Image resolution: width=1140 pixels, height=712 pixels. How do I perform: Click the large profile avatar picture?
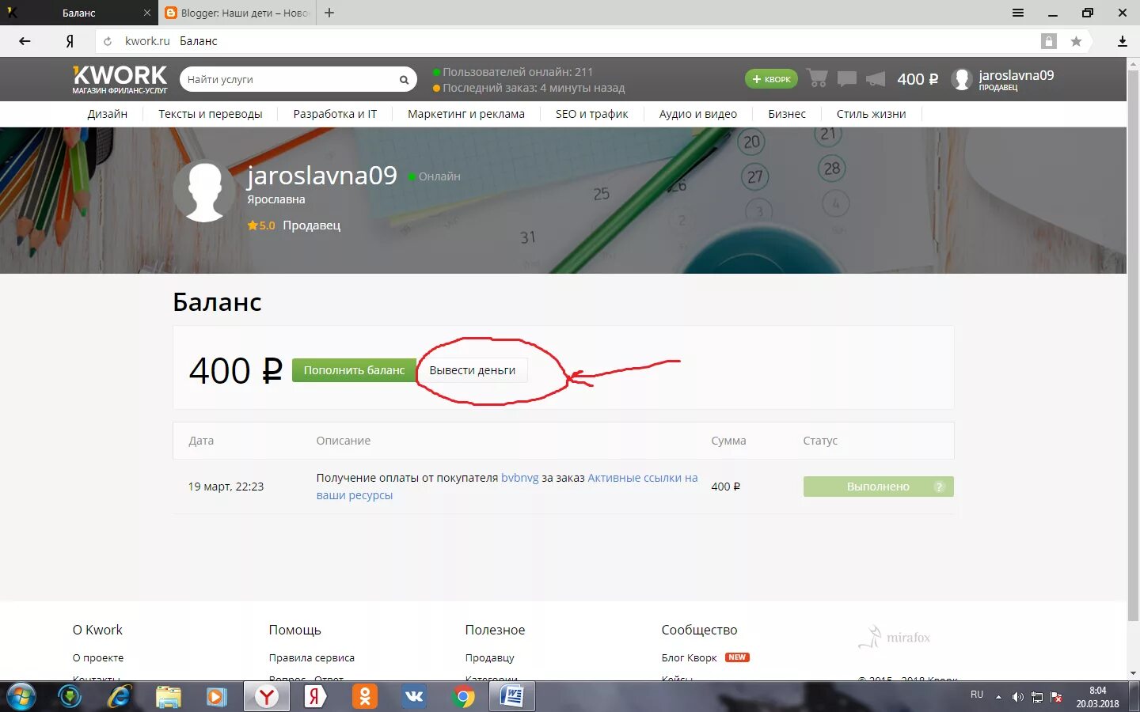(204, 192)
